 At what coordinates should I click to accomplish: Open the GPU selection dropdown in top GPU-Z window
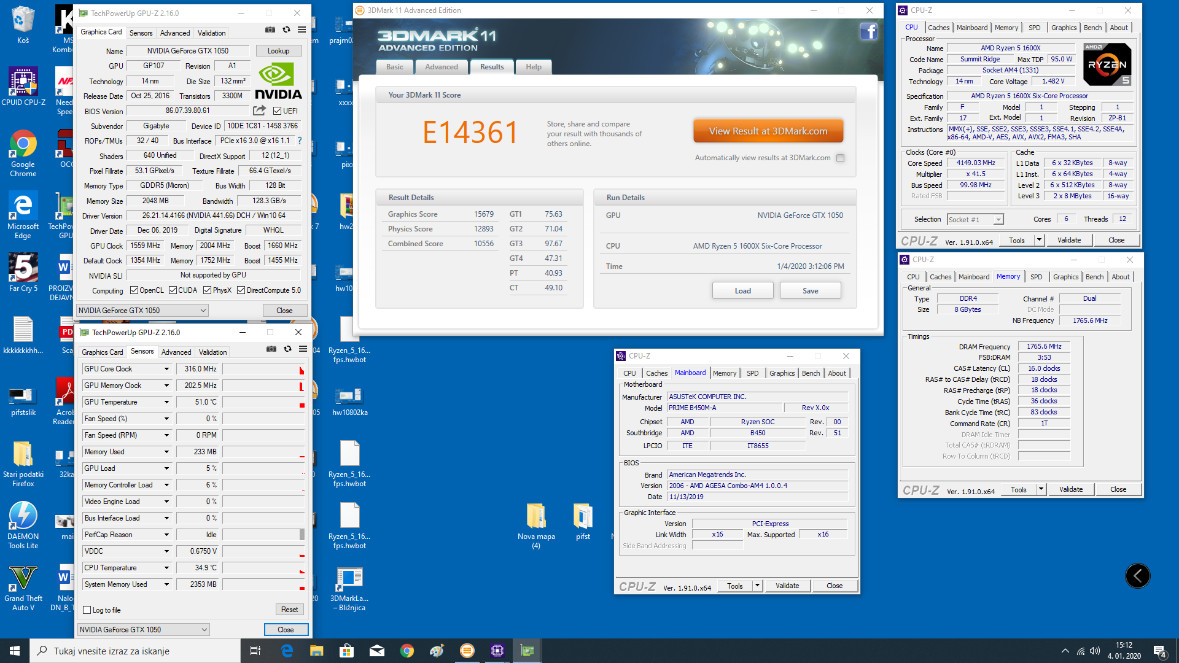coord(142,311)
